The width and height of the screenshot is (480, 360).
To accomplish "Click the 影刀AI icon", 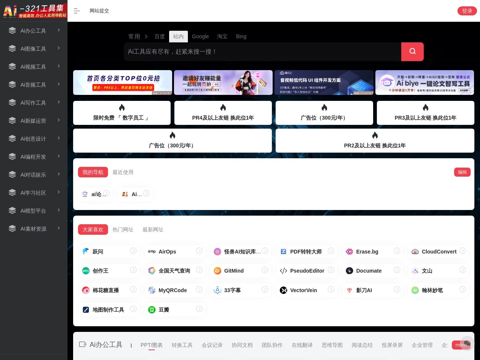I will coord(349,290).
